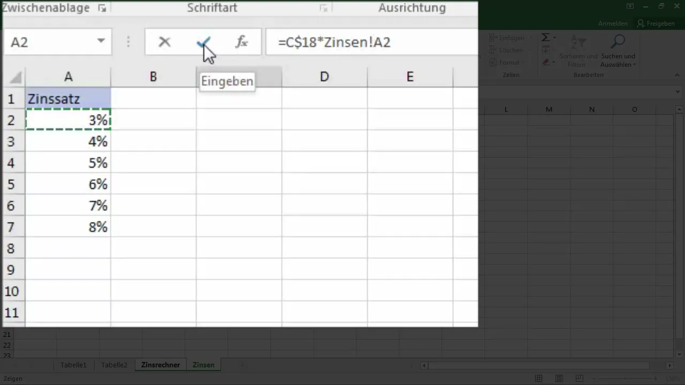Click the cell containing 6%

(x=68, y=184)
